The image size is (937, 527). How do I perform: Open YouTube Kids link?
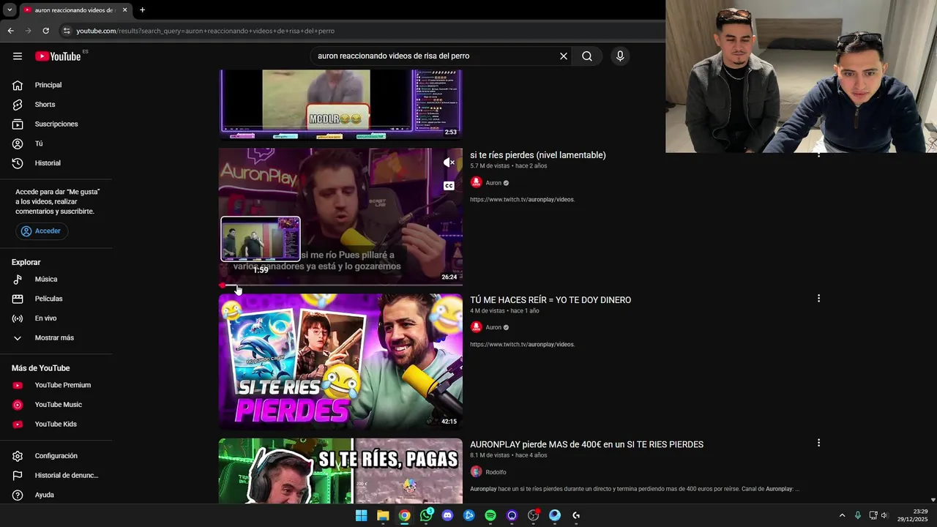pyautogui.click(x=57, y=425)
